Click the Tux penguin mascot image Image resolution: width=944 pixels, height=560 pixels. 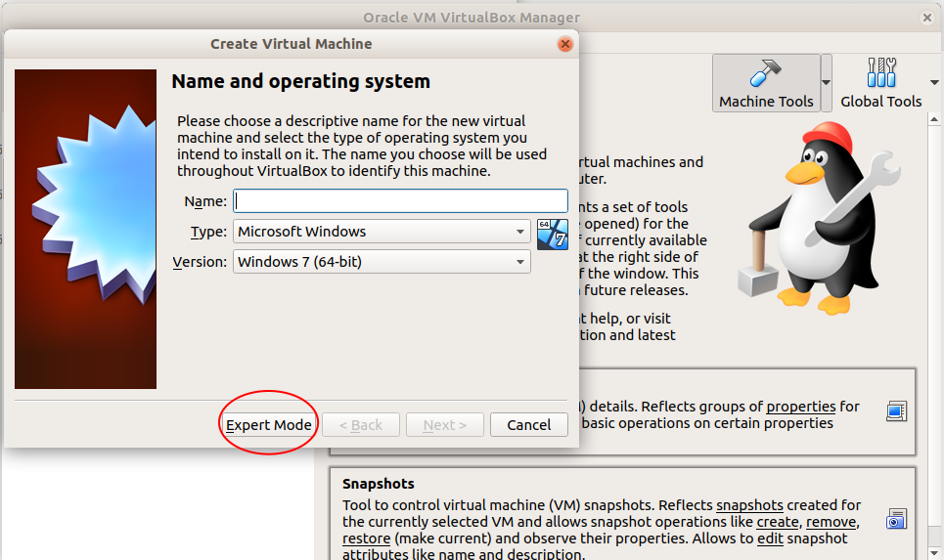818,218
